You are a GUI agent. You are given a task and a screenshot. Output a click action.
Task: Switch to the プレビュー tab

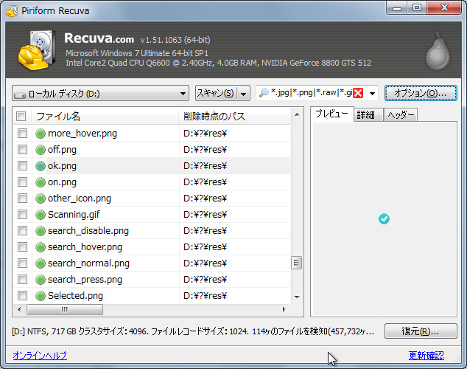pyautogui.click(x=331, y=114)
